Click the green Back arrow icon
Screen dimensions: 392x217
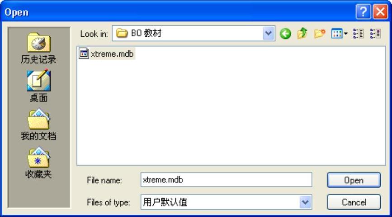pyautogui.click(x=285, y=34)
